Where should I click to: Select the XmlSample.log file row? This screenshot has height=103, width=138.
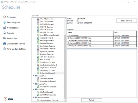click(x=102, y=35)
